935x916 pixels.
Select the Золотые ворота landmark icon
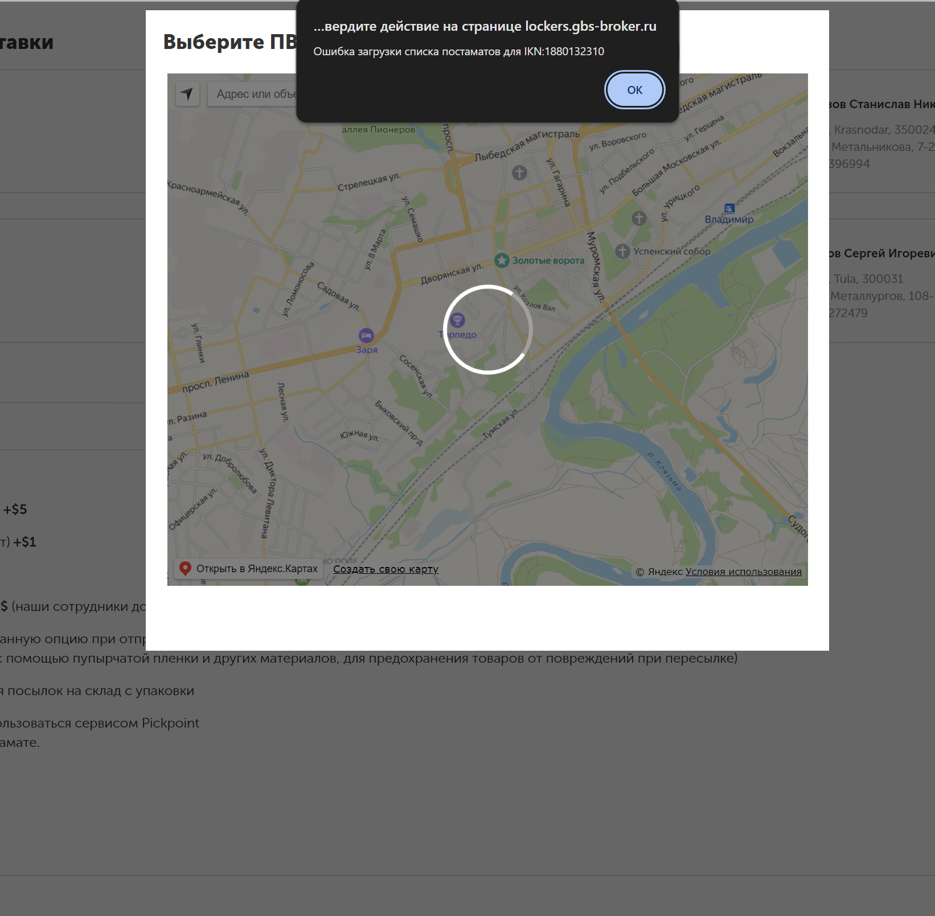[502, 260]
